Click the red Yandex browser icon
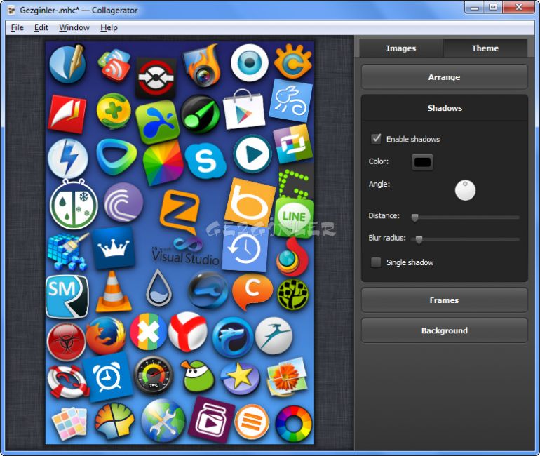The height and width of the screenshot is (456, 540). (x=187, y=332)
